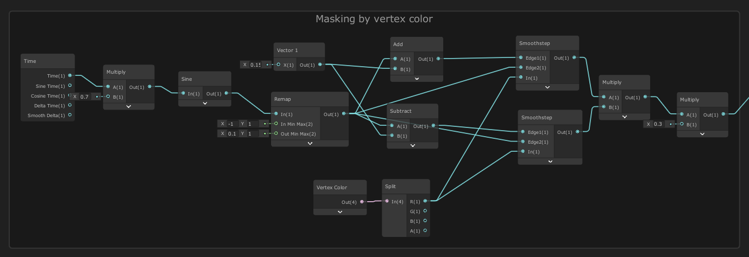Click Out(1) port of Multiply node with 0.3 input
749x257 pixels.
[x=723, y=114]
